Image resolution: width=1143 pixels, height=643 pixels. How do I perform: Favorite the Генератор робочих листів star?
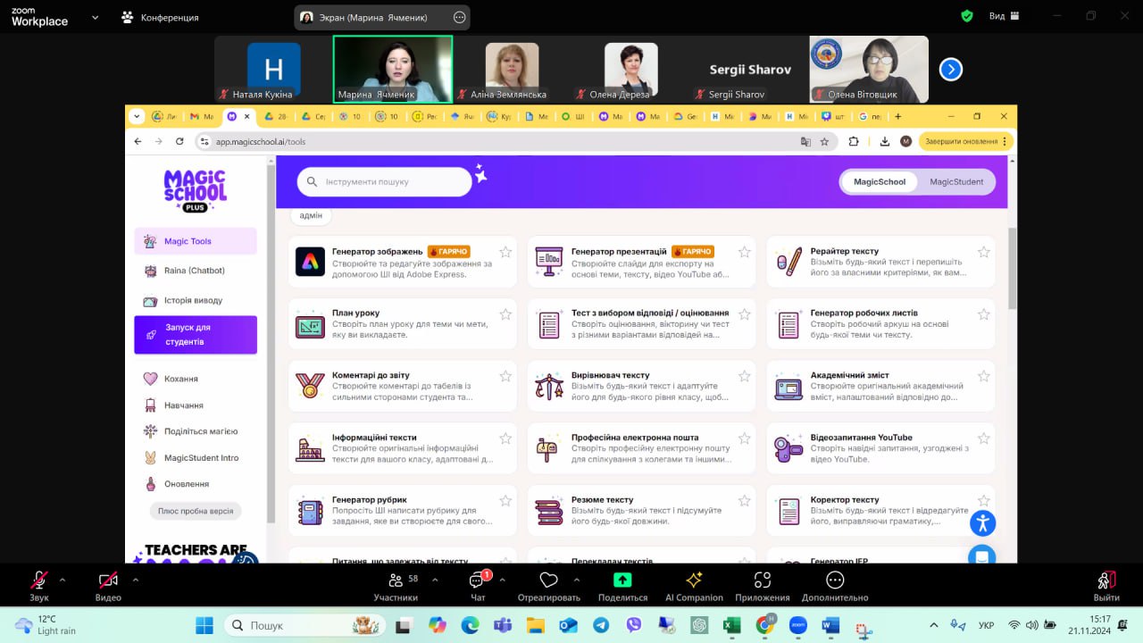(x=984, y=314)
